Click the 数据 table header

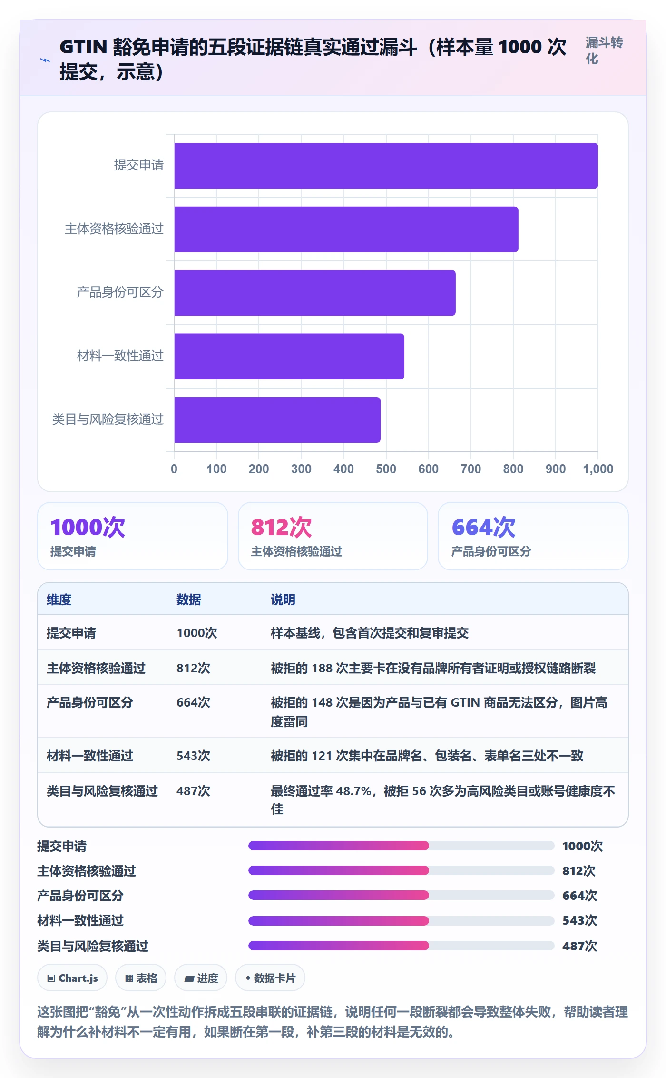189,599
